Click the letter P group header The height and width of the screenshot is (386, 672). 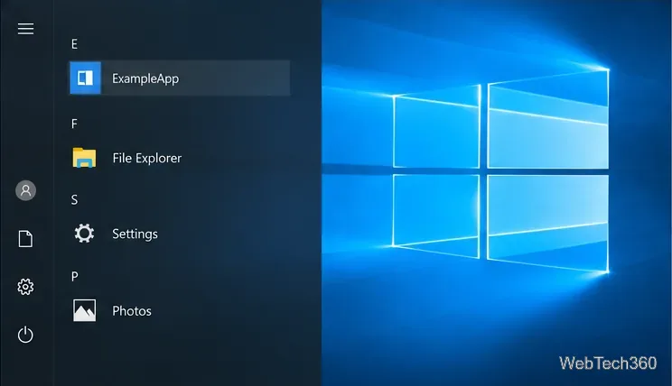(x=75, y=277)
